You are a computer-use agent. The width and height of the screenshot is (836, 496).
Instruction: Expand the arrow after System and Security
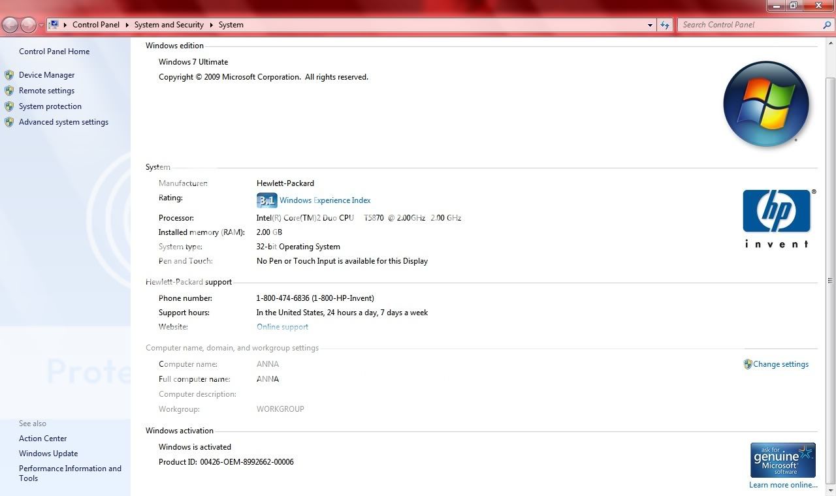[211, 25]
